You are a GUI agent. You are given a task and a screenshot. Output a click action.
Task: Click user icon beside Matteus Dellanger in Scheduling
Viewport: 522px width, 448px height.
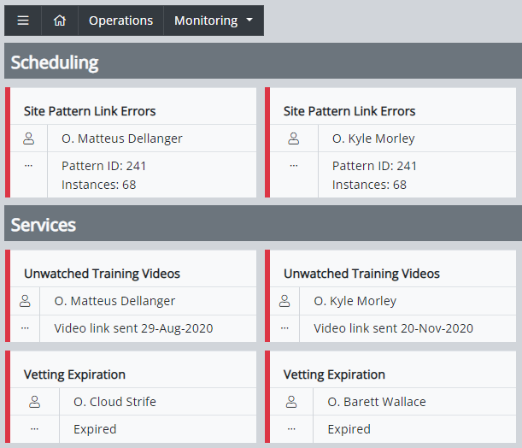[x=29, y=139]
